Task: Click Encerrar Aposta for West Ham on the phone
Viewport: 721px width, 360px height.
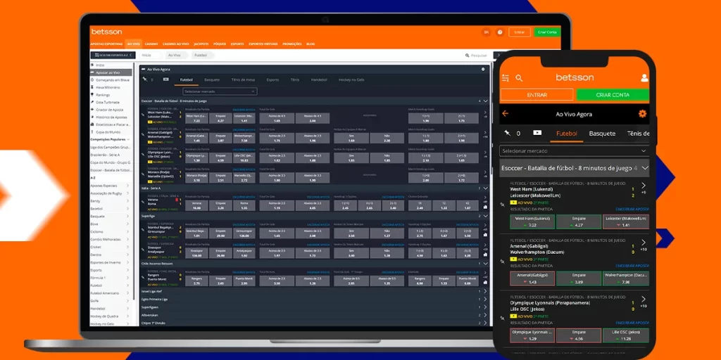Action: 632,209
